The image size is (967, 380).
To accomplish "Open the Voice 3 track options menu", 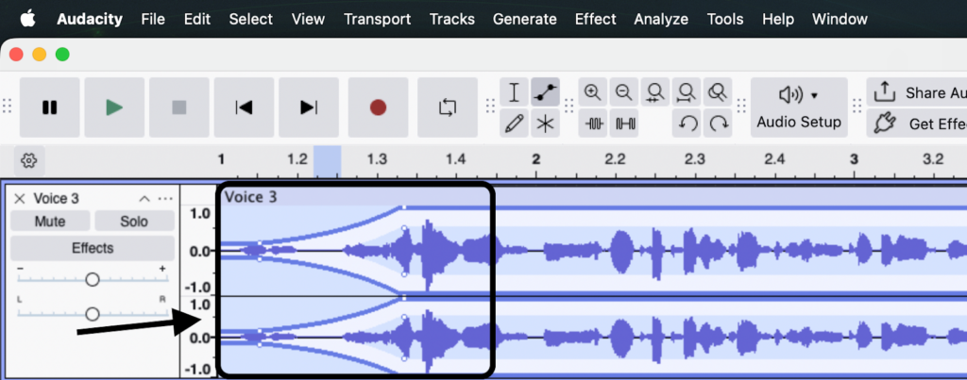I will [166, 198].
